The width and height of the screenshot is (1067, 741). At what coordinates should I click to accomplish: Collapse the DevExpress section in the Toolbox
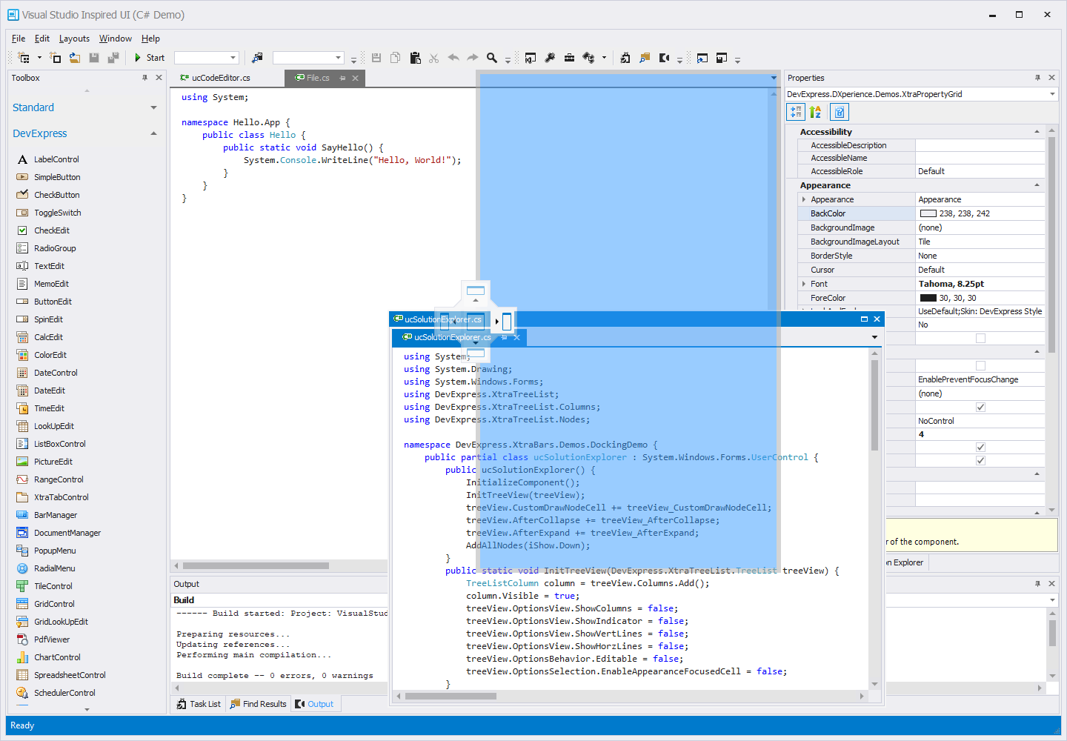(x=153, y=133)
